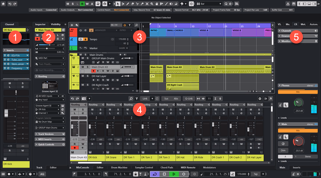
Task: Select the Play speaker tool
Action: point(171,4)
